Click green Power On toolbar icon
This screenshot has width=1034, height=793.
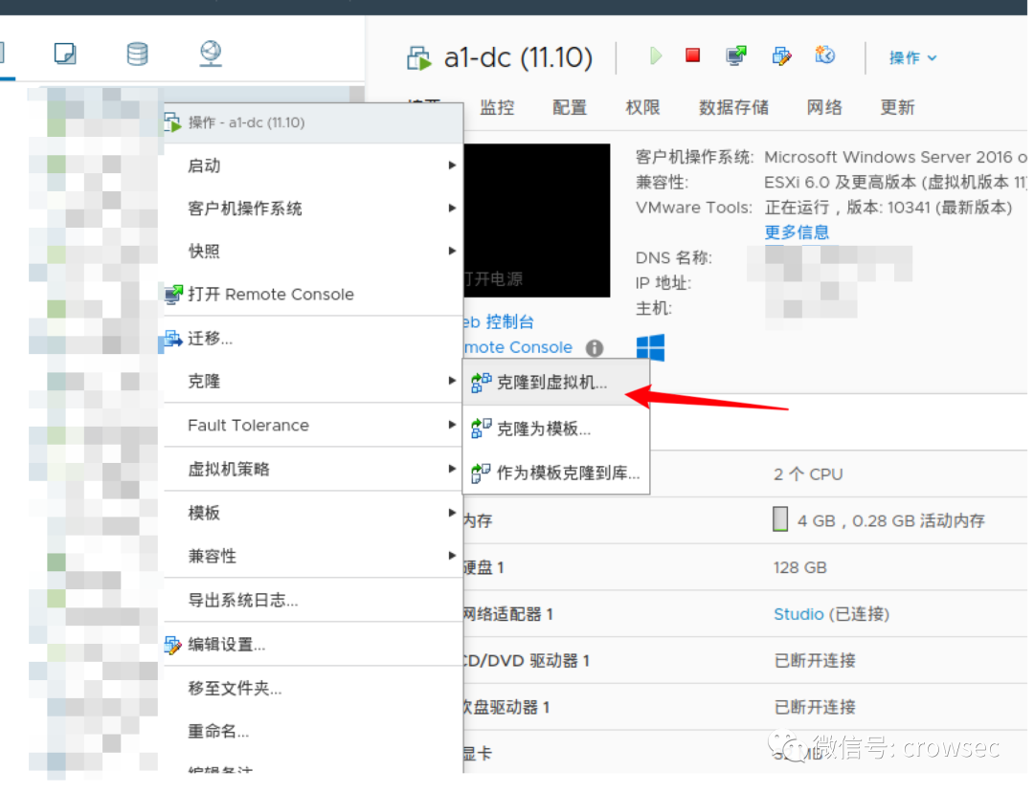click(x=655, y=56)
